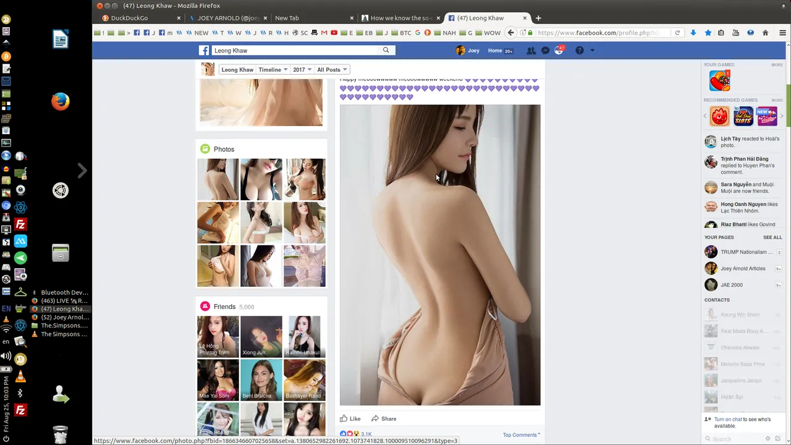Like the post
791x445 pixels.
tap(350, 418)
